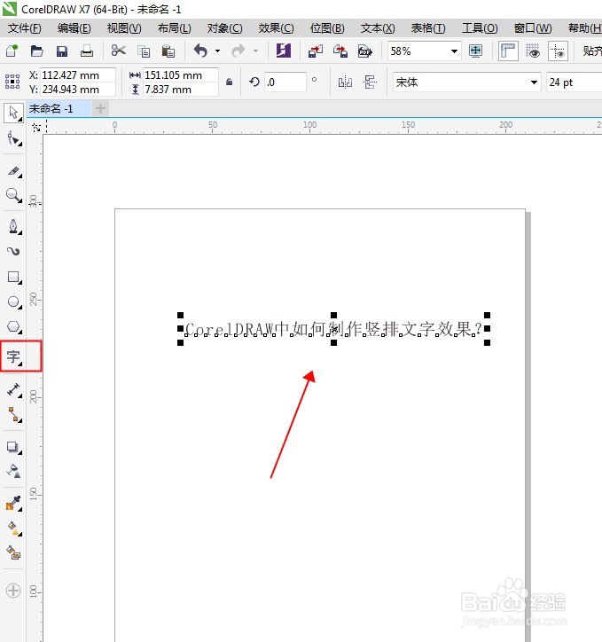Open the 表格(T) menu
This screenshot has height=642, width=602.
[428, 28]
